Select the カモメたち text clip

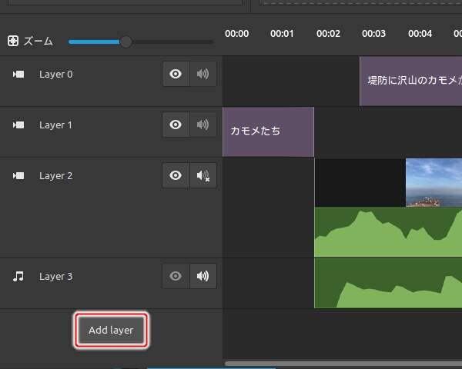[268, 131]
